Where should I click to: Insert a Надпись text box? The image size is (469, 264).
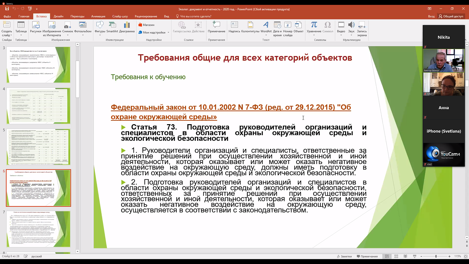[x=234, y=27]
